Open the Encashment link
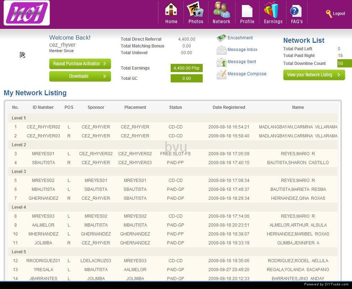Screen dimensions: 352x289 coord(240,38)
